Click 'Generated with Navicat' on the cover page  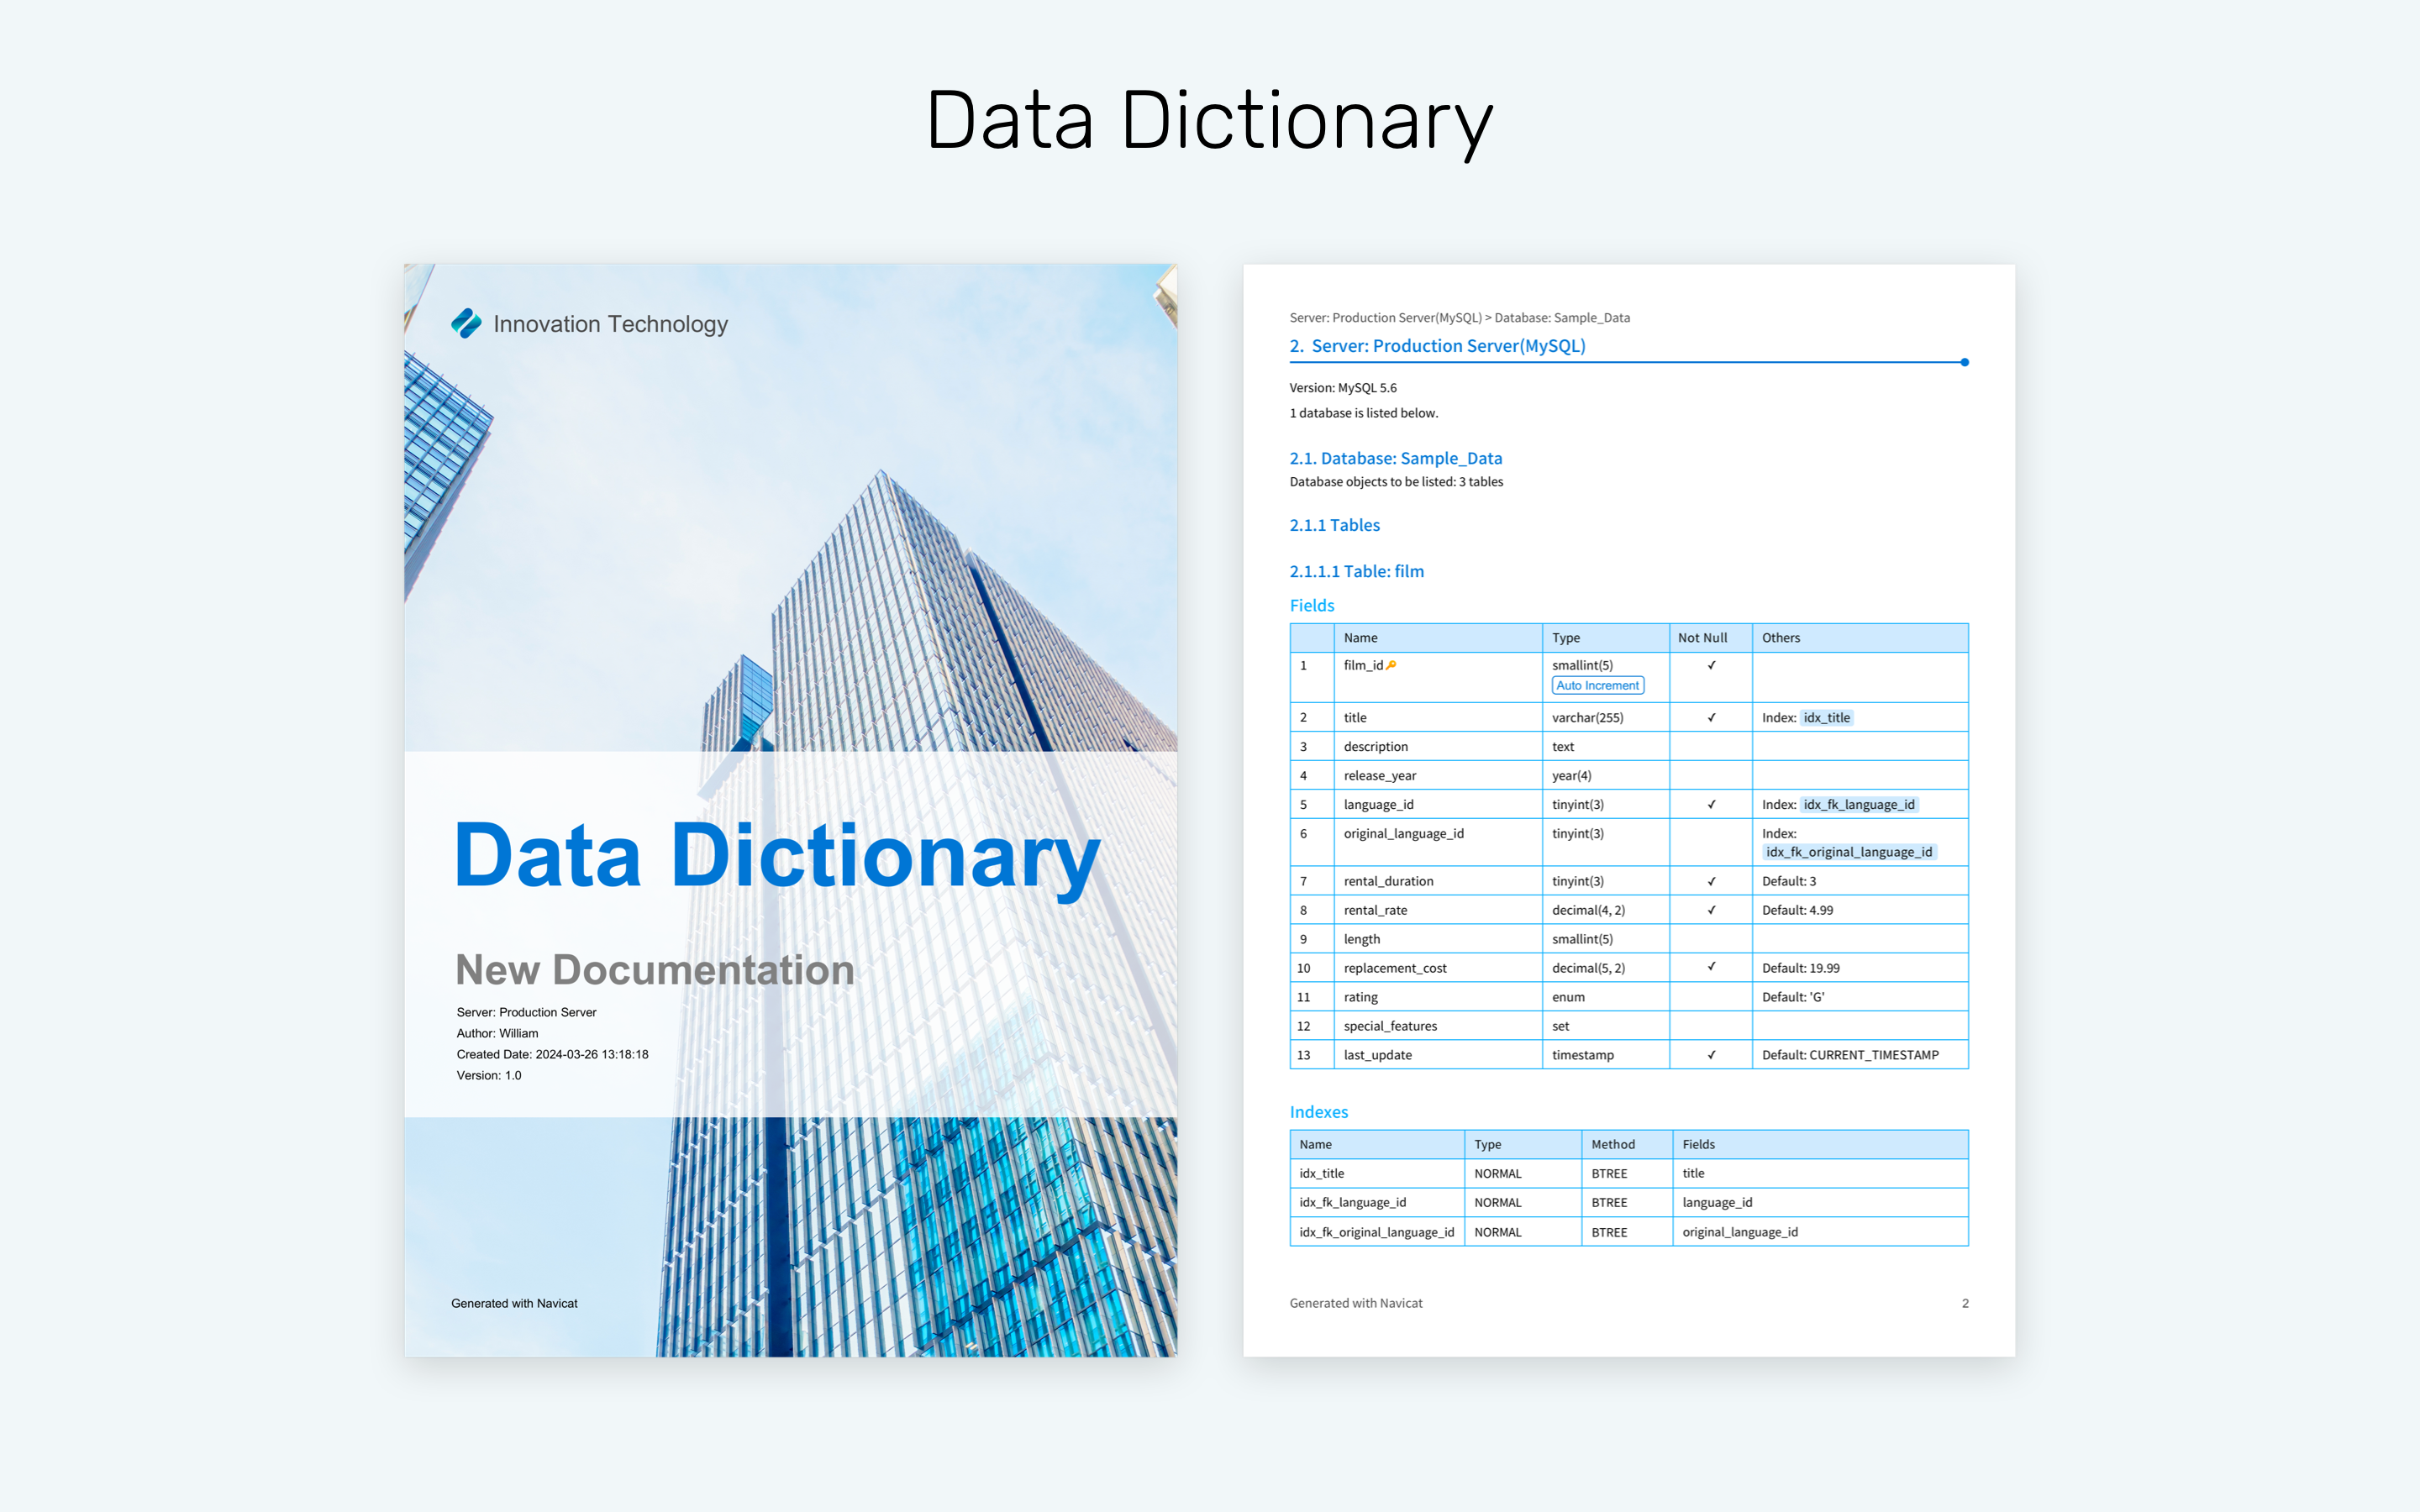(514, 1303)
